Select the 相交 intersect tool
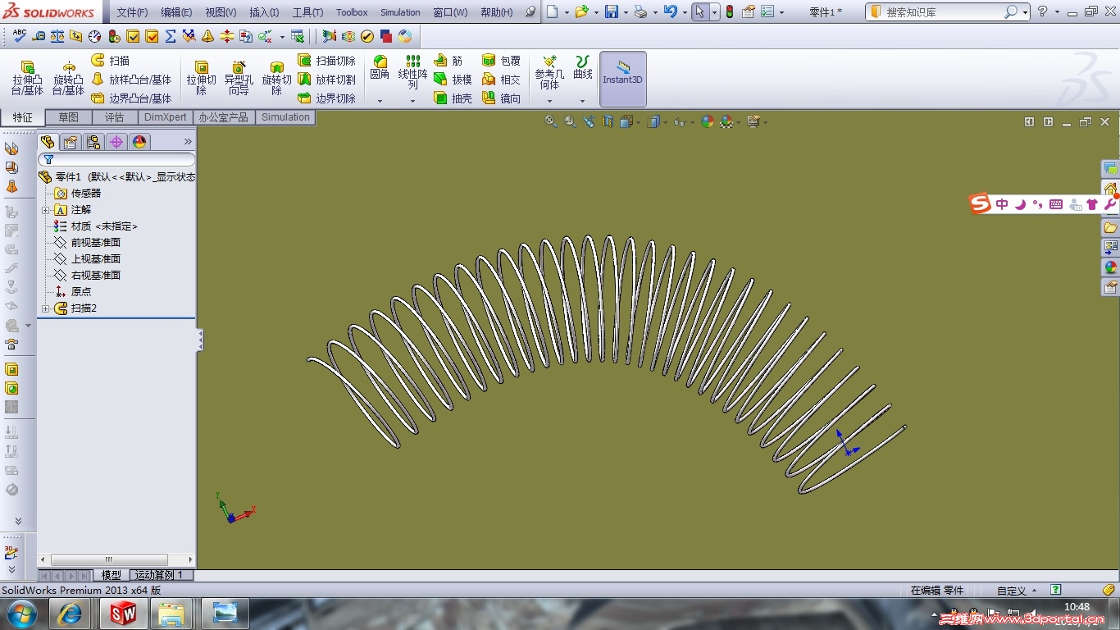Image resolution: width=1120 pixels, height=630 pixels. (x=501, y=80)
